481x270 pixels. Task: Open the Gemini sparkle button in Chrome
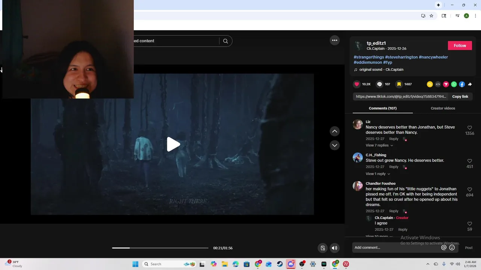coord(438,5)
